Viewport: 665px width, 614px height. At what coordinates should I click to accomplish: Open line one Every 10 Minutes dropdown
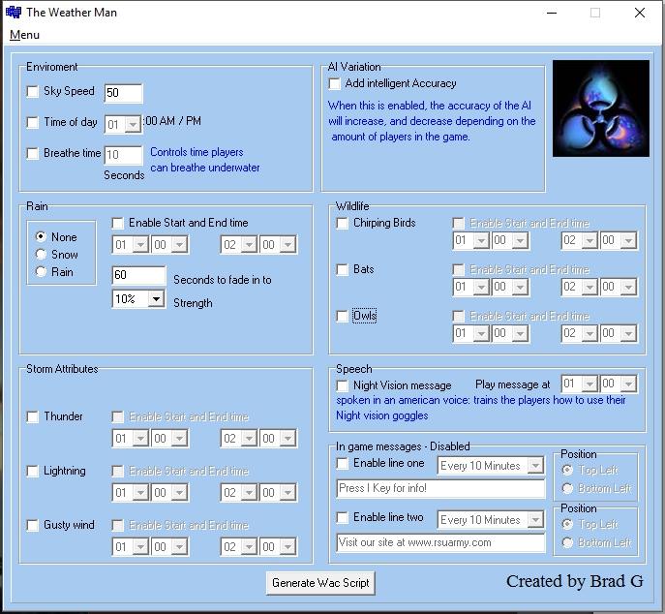click(491, 466)
